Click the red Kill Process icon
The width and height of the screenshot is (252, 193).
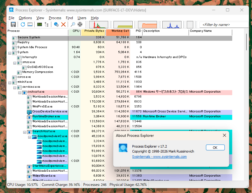63,24
